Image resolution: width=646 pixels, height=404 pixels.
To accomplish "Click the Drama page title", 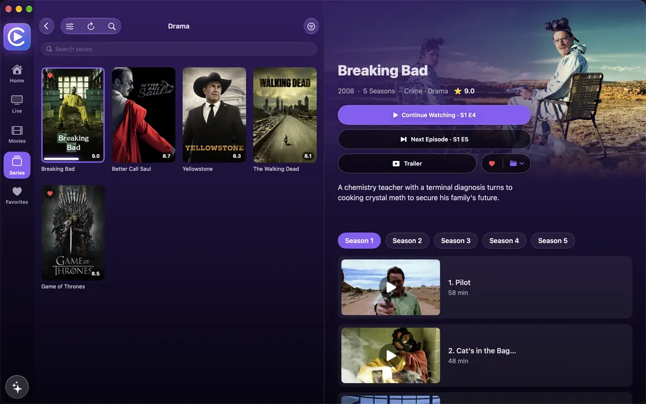I will click(x=179, y=26).
